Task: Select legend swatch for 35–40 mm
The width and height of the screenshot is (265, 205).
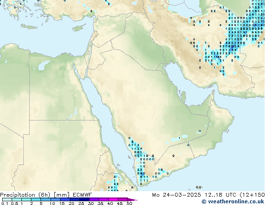Action: click(103, 200)
